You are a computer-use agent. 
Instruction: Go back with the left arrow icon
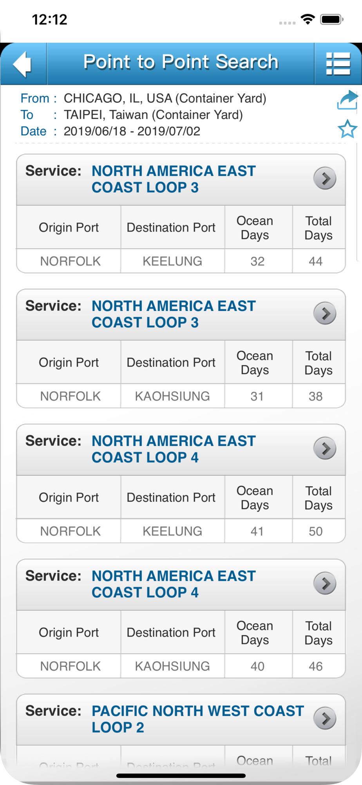(23, 64)
